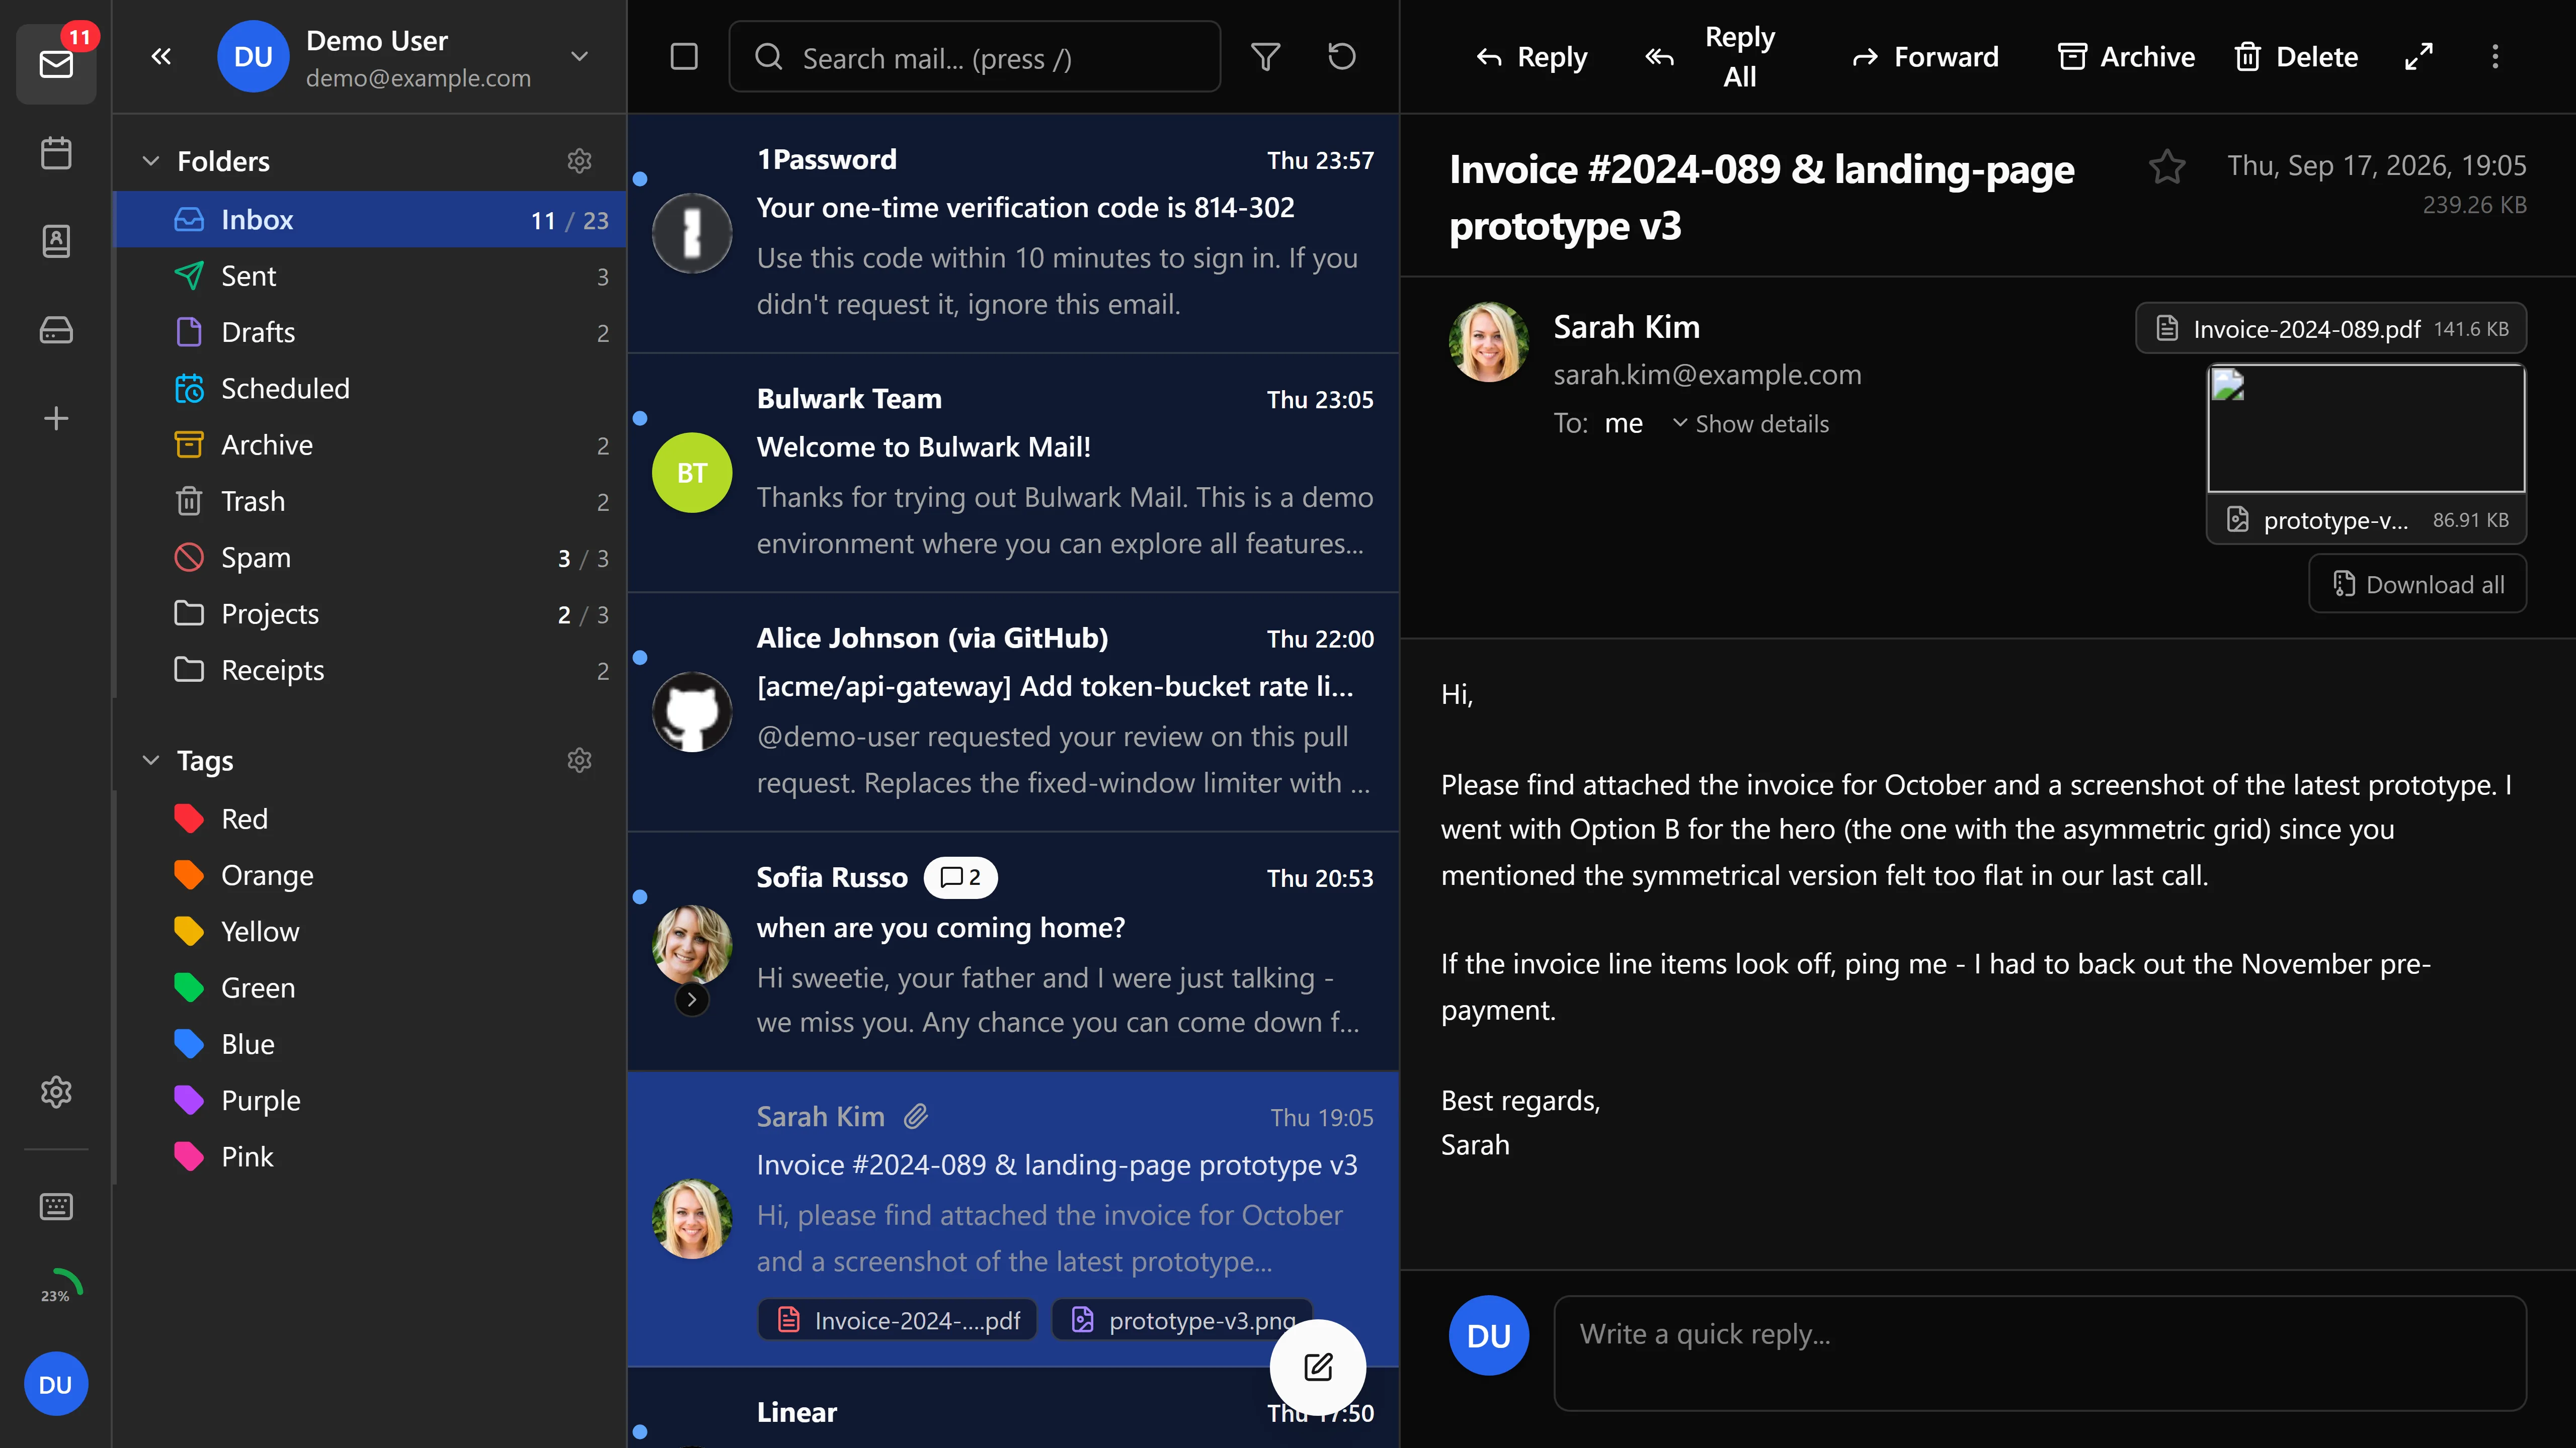Open Tags settings gear
This screenshot has width=2576, height=1448.
click(x=580, y=761)
